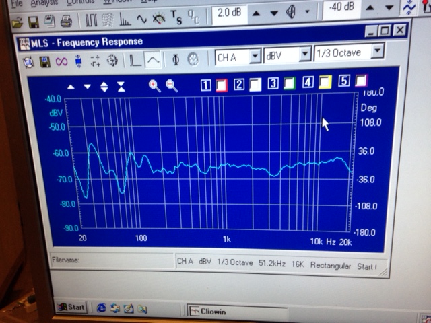431x323 pixels.
Task: Toggle white overlay 2 checkbox
Action: (x=255, y=84)
